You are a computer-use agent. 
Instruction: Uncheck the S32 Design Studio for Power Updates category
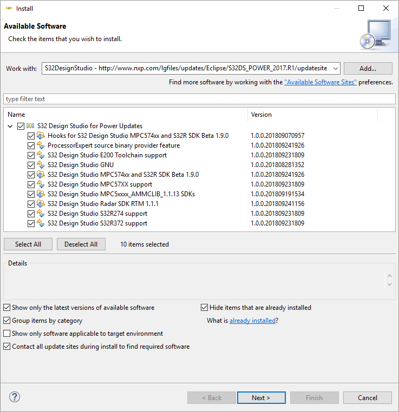click(x=21, y=126)
